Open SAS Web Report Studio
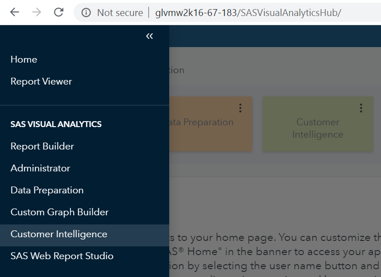This screenshot has width=381, height=277. 62,256
